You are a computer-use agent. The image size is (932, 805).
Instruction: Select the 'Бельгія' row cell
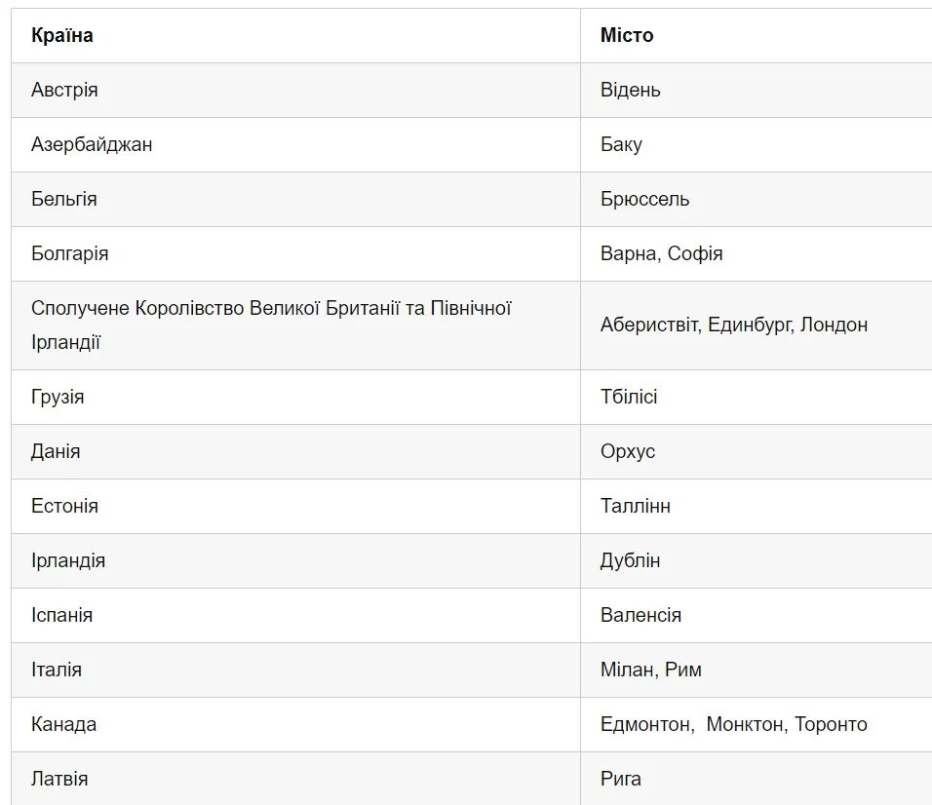(64, 199)
